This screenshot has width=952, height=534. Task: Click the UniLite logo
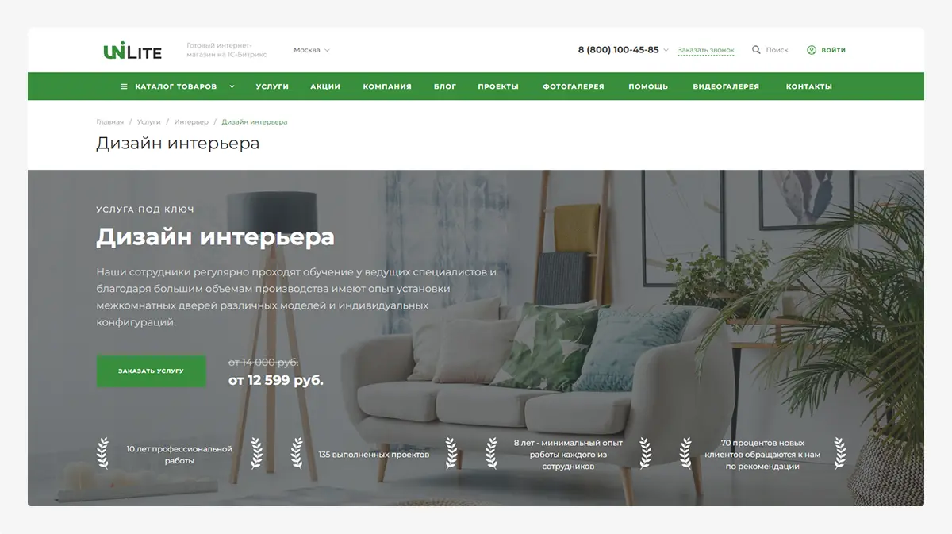pos(132,52)
